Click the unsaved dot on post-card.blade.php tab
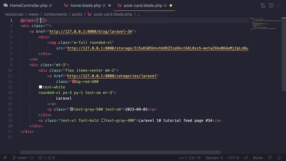Image resolution: width=286 pixels, height=161 pixels. (x=171, y=5)
